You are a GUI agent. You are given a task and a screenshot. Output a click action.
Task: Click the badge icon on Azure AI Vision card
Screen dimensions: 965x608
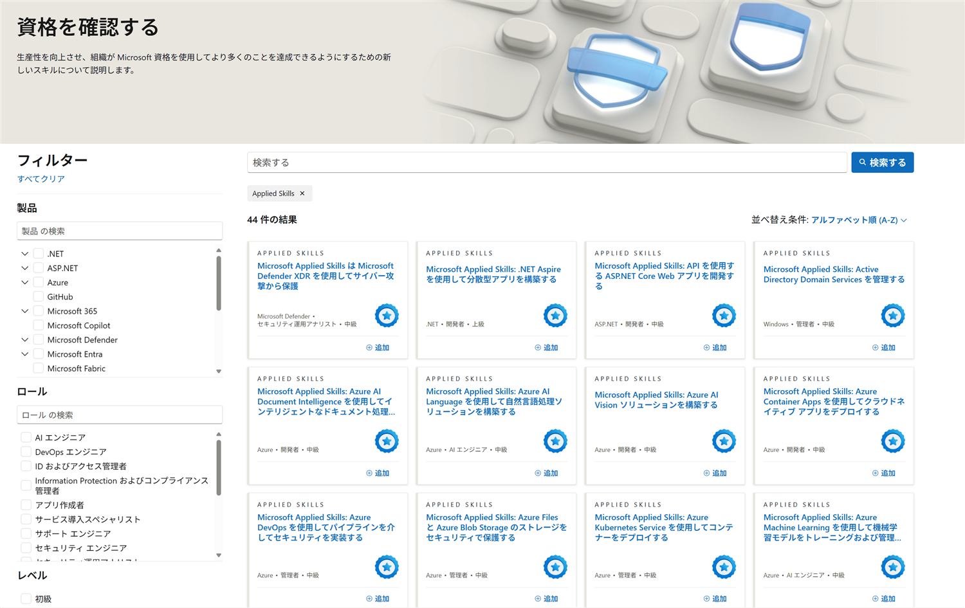pyautogui.click(x=724, y=442)
